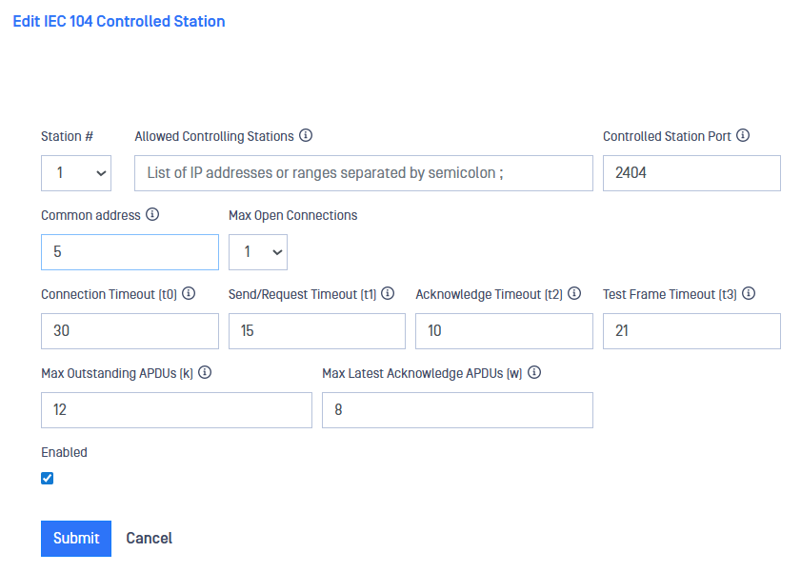Click info icon next to Controlled Station Port
801x572 pixels.
pyautogui.click(x=743, y=136)
